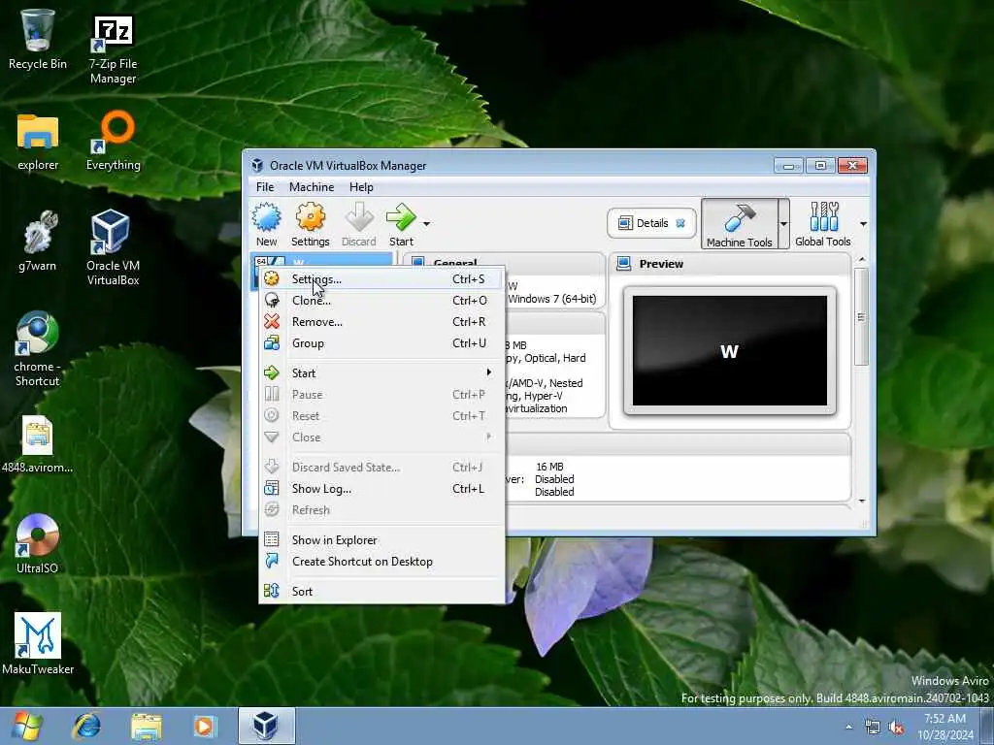This screenshot has height=745, width=994.
Task: Expand the Global Tools dropdown arrow
Action: pos(863,224)
